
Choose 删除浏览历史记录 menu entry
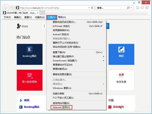[x=64, y=22]
